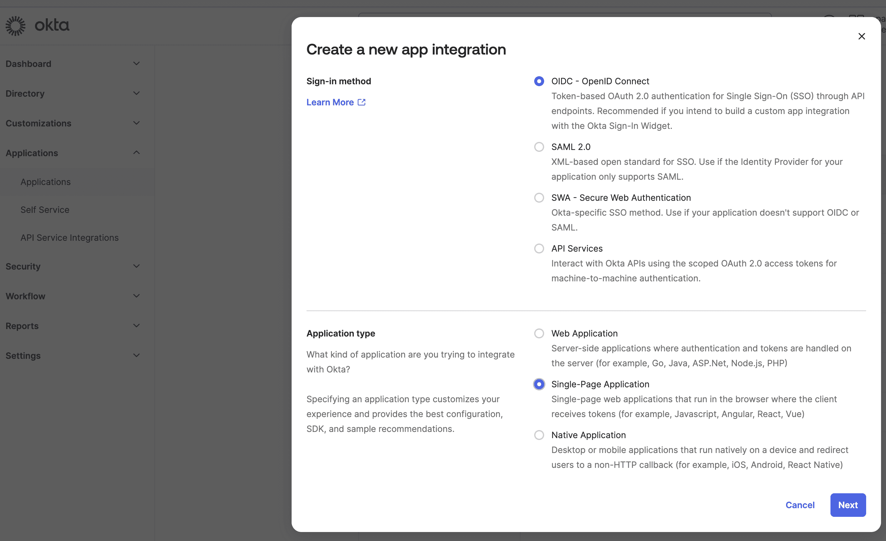The width and height of the screenshot is (886, 541).
Task: Click the Next button
Action: (848, 505)
